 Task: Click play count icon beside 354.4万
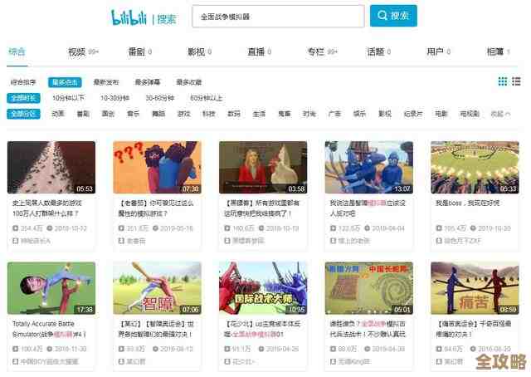[x=15, y=228]
